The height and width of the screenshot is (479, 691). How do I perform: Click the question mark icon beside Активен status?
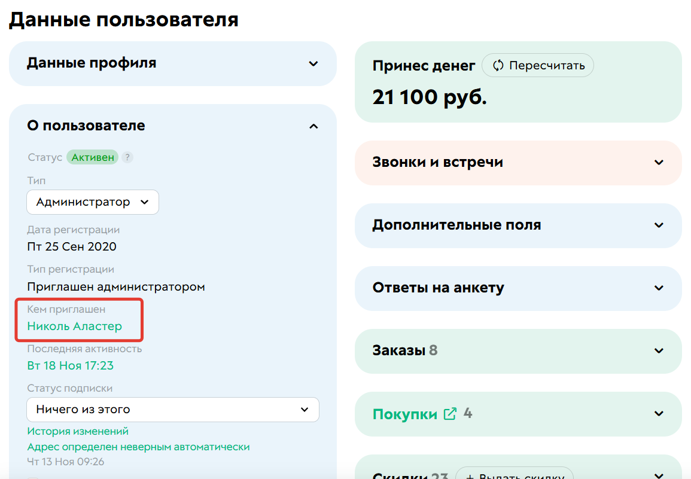127,157
